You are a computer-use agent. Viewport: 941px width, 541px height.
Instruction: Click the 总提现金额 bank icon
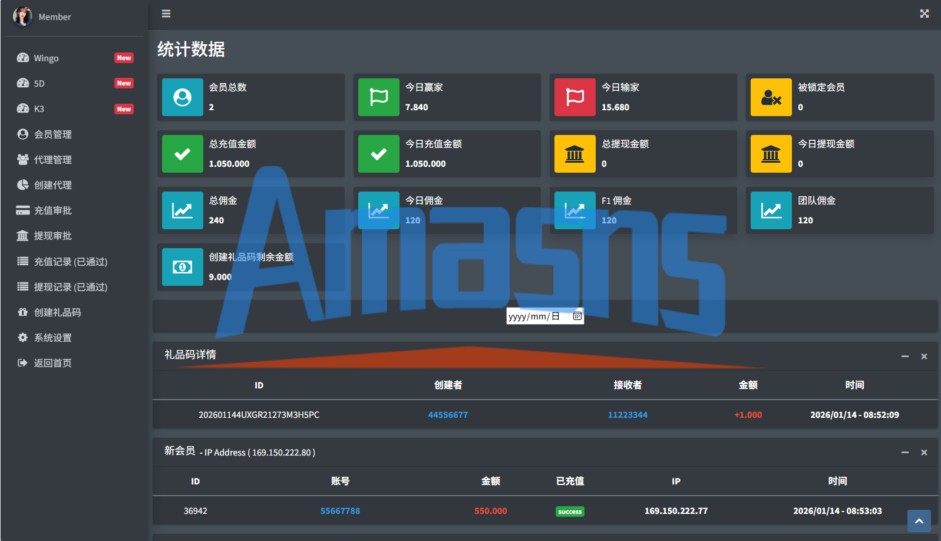[575, 154]
